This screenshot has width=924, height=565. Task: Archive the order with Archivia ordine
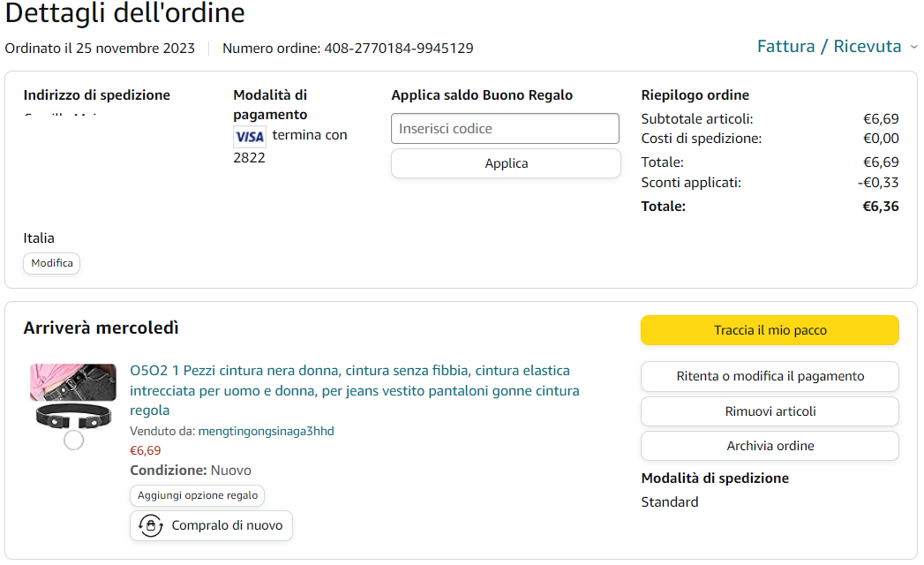[770, 446]
